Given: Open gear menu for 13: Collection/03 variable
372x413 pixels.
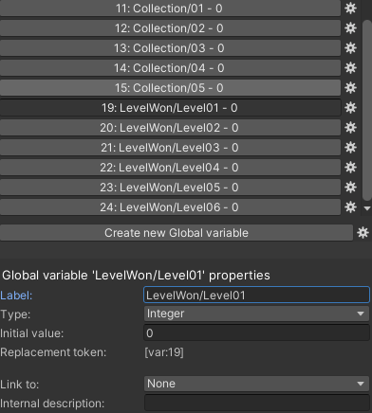Looking at the screenshot, I should pyautogui.click(x=350, y=48).
